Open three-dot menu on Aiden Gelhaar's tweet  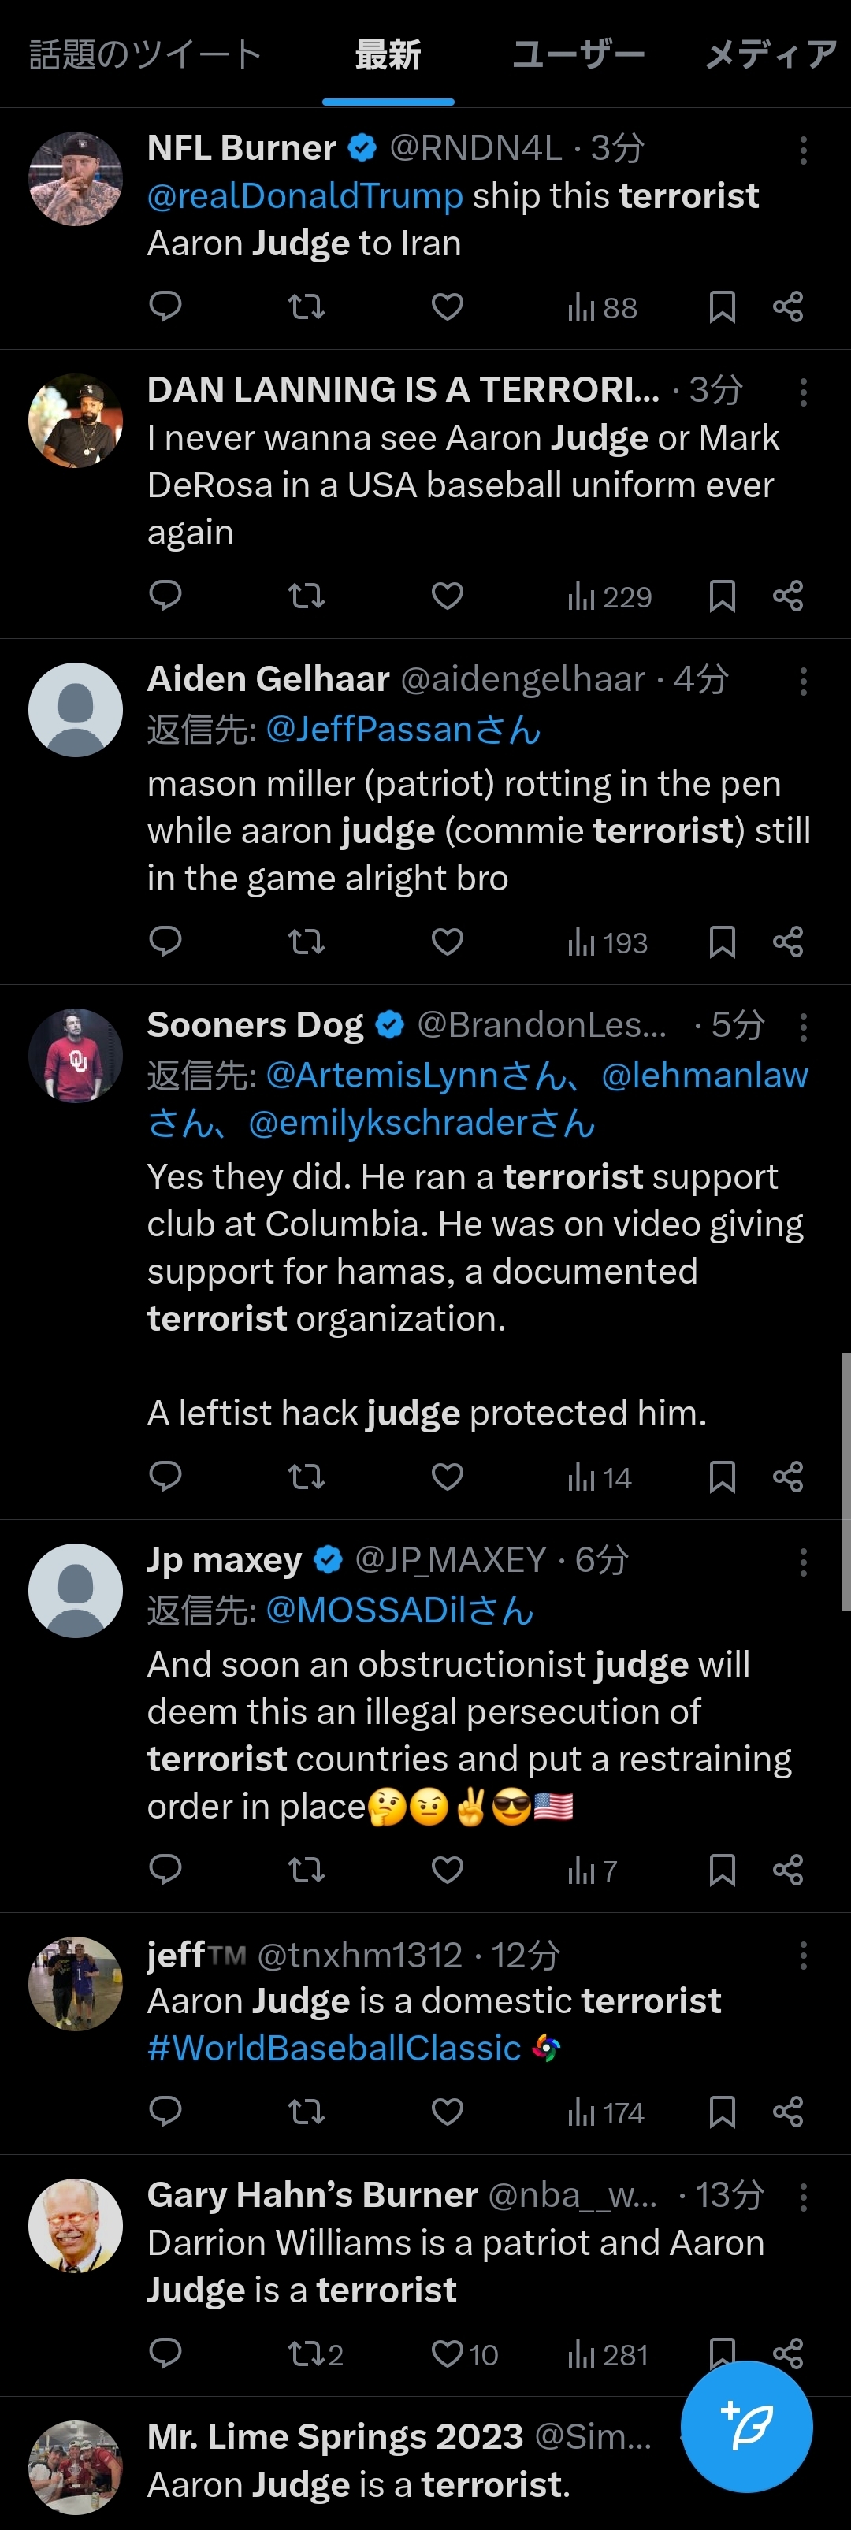(804, 682)
